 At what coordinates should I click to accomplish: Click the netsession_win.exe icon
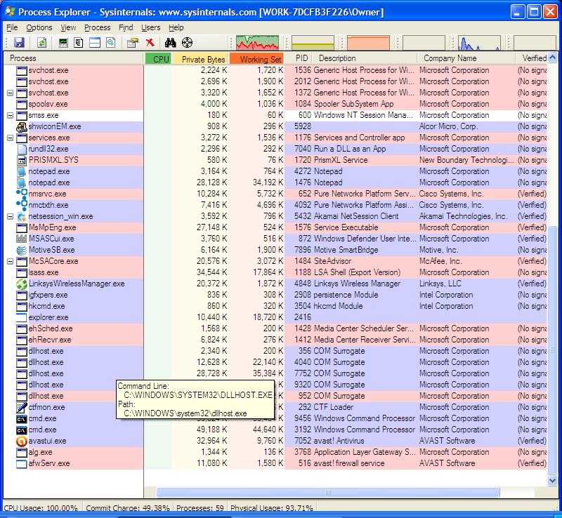22,216
